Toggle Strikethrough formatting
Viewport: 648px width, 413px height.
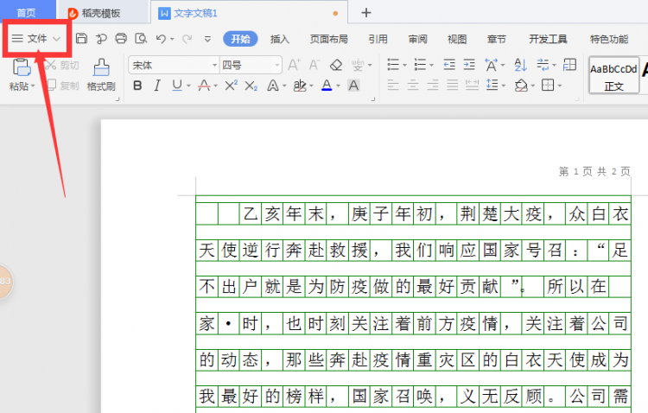pos(204,86)
